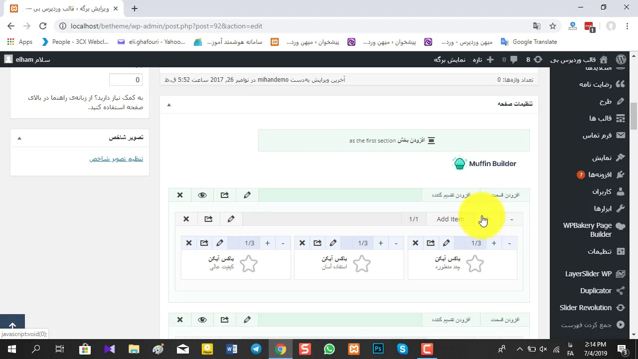This screenshot has height=359, width=638.
Task: Clone the first section
Action: point(225,195)
